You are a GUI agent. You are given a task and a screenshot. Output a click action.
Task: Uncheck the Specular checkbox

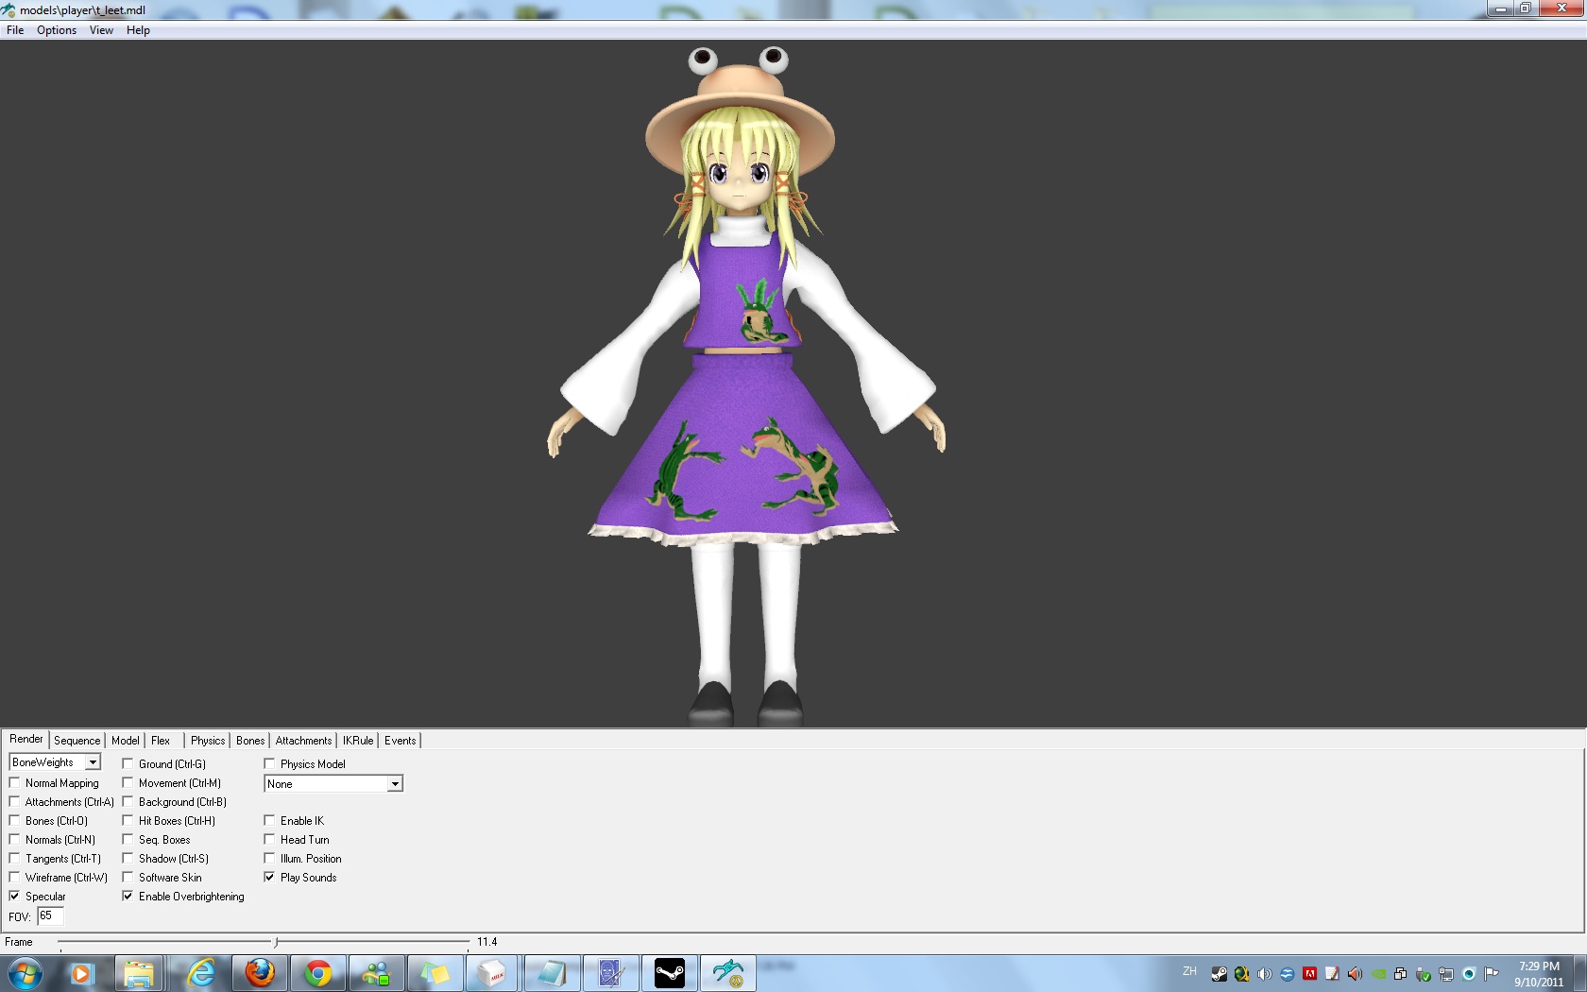point(14,897)
